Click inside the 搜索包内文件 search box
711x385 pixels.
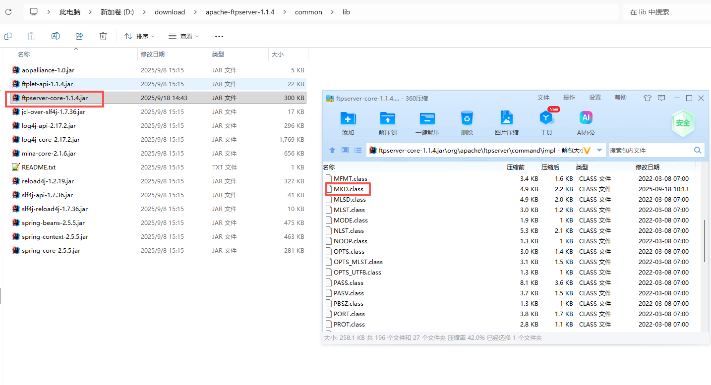coord(654,150)
